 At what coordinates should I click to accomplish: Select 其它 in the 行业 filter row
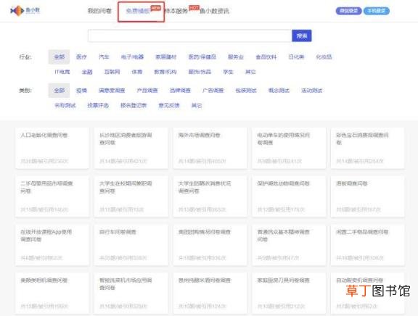250,72
